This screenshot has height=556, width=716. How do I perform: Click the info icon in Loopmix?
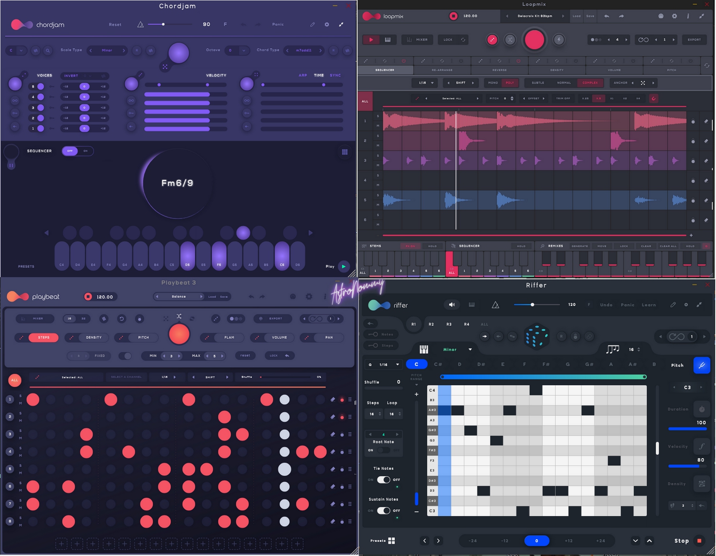click(x=688, y=16)
